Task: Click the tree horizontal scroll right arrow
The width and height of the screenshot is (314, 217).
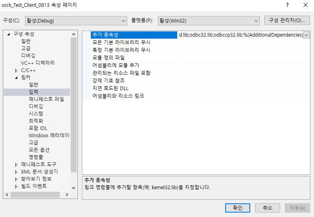Action: [67, 194]
